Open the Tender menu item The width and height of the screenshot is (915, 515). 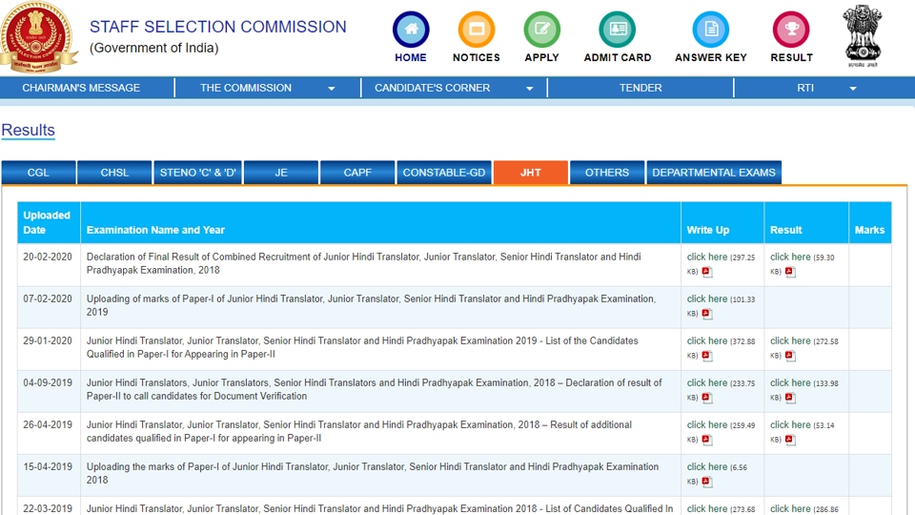click(x=640, y=88)
